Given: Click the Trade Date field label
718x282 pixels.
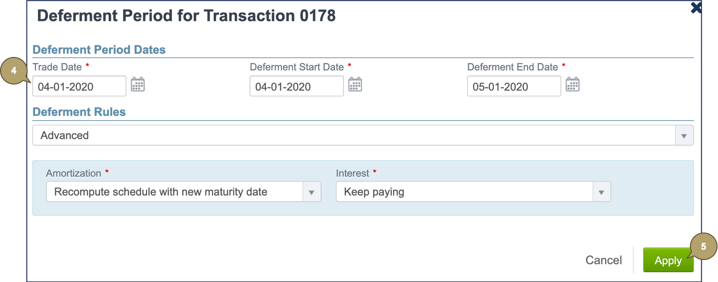Looking at the screenshot, I should [57, 67].
